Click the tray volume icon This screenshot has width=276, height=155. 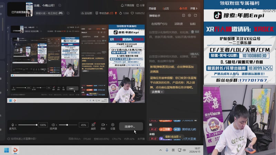[x=184, y=150]
